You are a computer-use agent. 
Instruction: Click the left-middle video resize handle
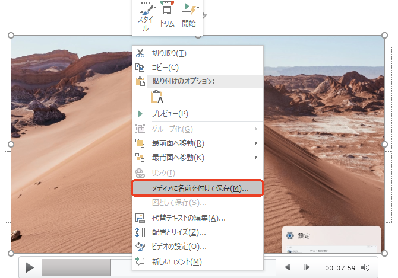[11, 144]
